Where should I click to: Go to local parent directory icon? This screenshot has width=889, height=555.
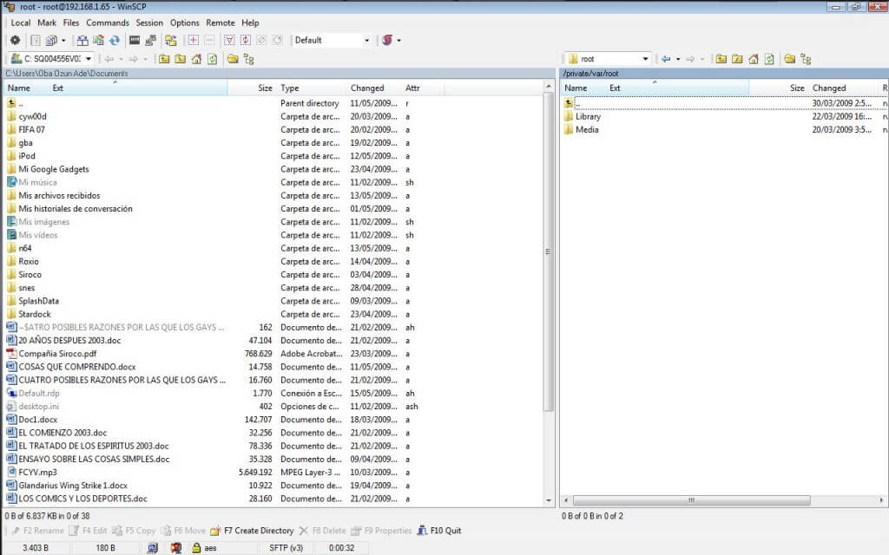click(x=164, y=59)
